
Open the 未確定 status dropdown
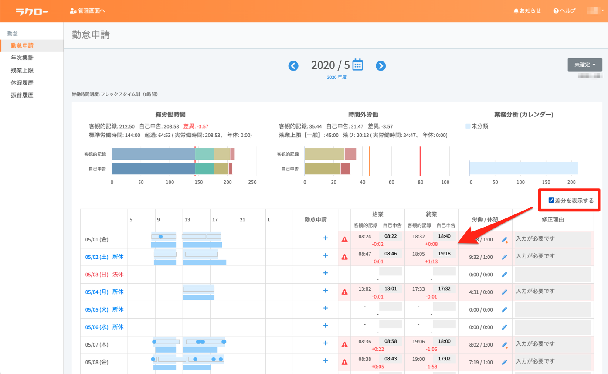pos(584,65)
